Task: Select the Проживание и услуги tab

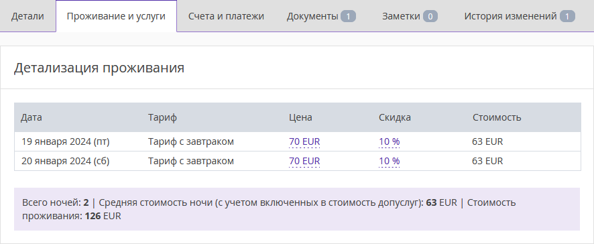Action: (x=116, y=16)
